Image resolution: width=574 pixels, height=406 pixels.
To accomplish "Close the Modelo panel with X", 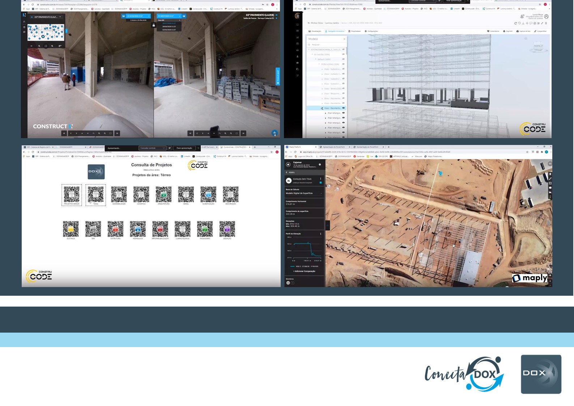I will [x=344, y=39].
